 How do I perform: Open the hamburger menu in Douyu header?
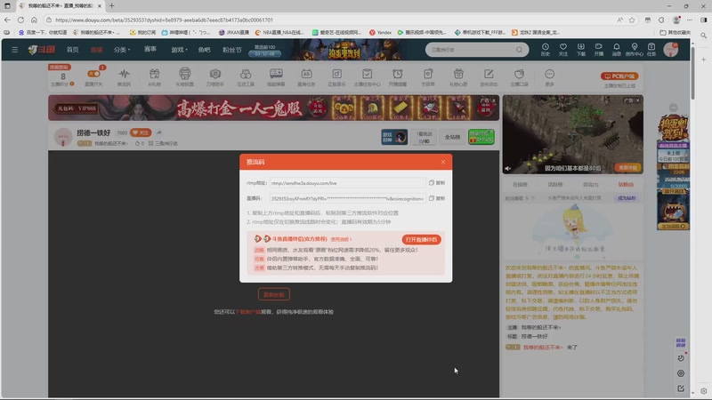tap(14, 50)
